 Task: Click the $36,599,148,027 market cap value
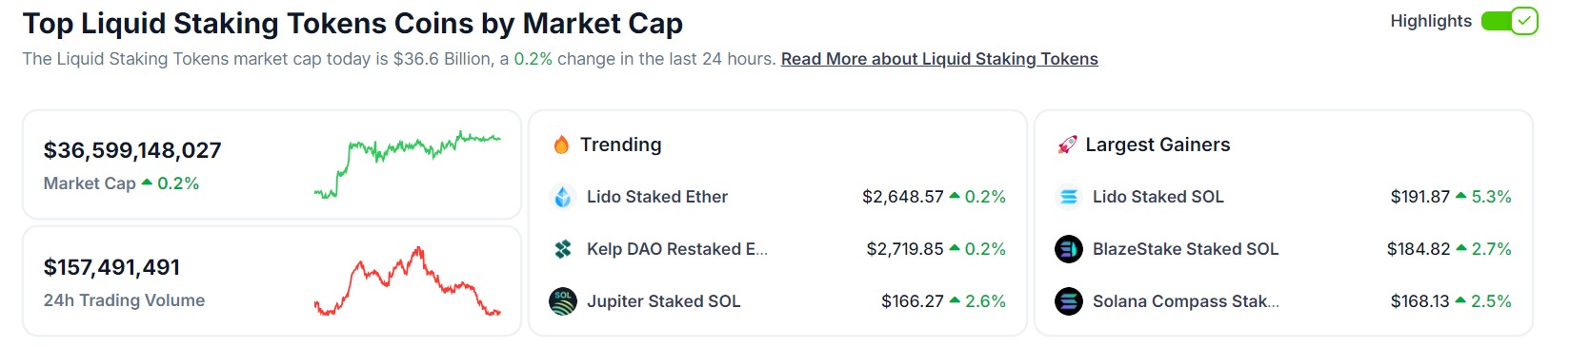click(132, 150)
